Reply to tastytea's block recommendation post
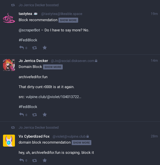This screenshot has height=165, width=160. [x=22, y=48]
